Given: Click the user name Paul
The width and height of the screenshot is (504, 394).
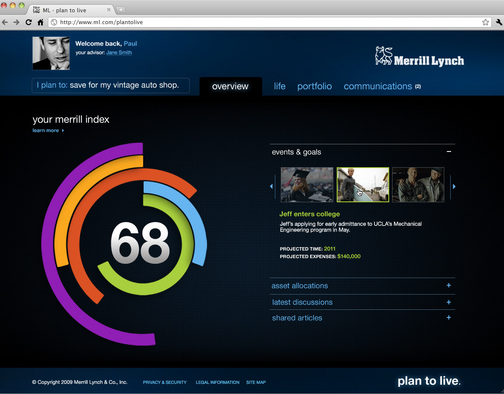Looking at the screenshot, I should tap(130, 43).
